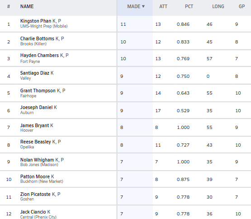Viewport: 251px width, 219px height.
Task: Visit UMS-Wright Prep (Mobile) team page
Action: click(44, 26)
